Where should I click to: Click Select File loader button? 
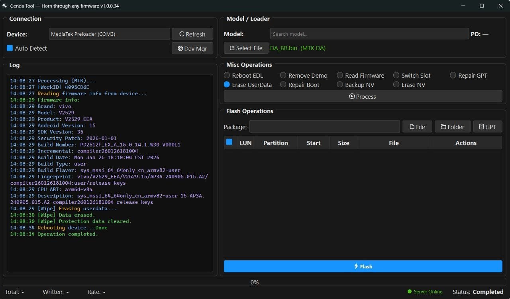click(246, 48)
